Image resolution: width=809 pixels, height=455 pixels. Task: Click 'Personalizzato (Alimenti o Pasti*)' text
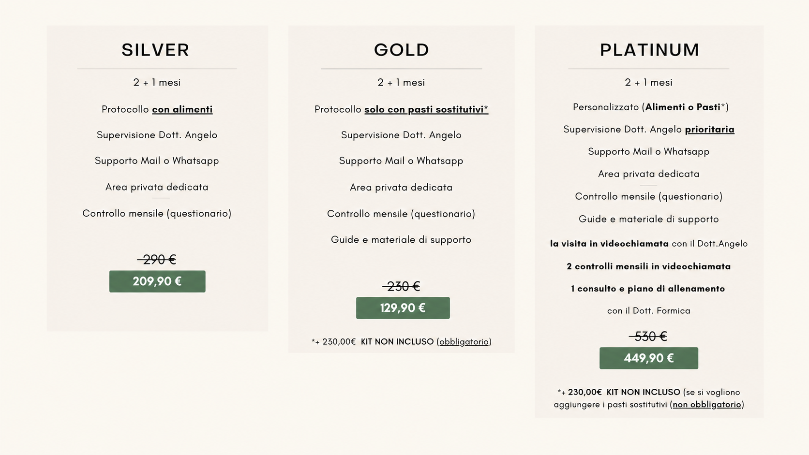coord(651,107)
